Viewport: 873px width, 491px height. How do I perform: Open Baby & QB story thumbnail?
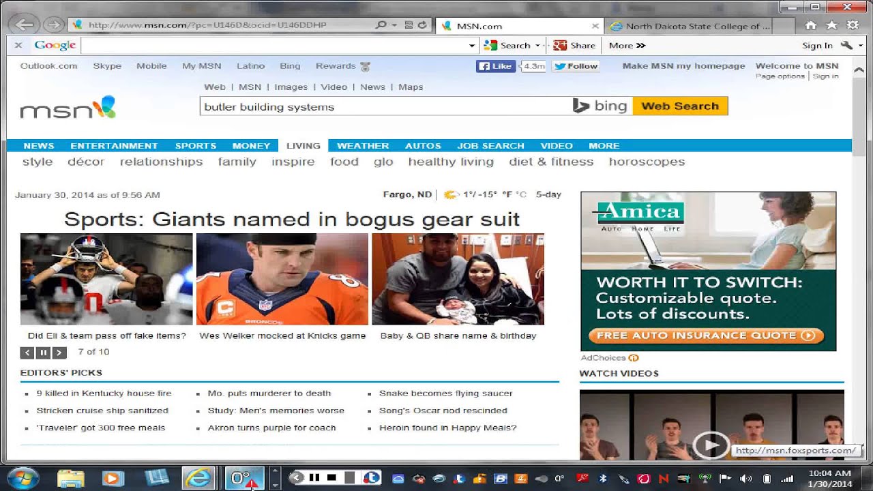(x=458, y=279)
